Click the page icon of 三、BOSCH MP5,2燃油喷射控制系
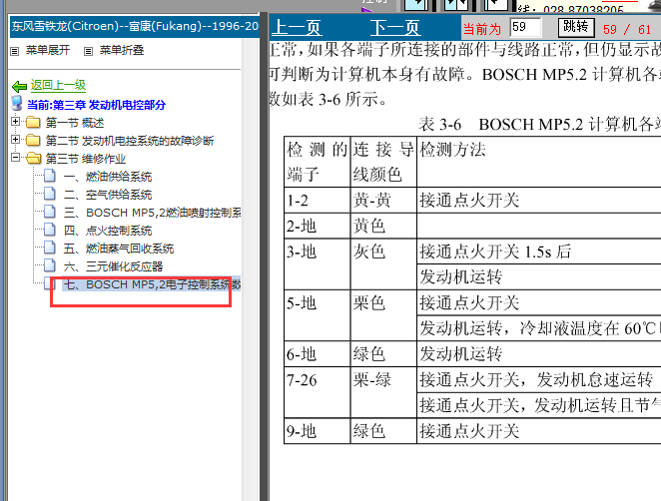This screenshot has height=501, width=661. pos(50,212)
